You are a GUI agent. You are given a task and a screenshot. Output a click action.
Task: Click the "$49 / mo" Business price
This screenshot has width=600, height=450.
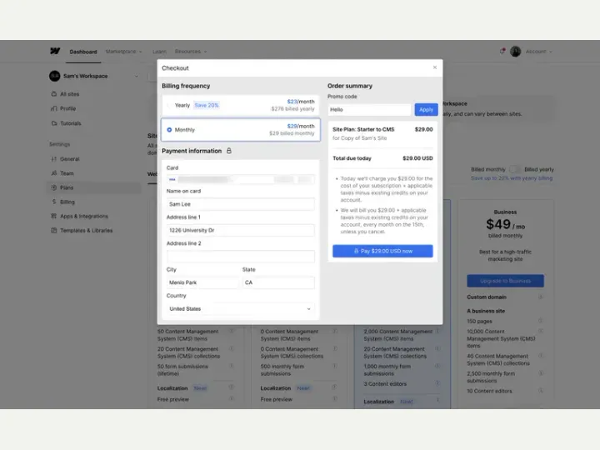pyautogui.click(x=505, y=224)
